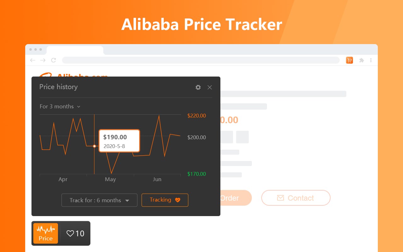
Task: Click the Price waveform widget button
Action: click(x=46, y=233)
